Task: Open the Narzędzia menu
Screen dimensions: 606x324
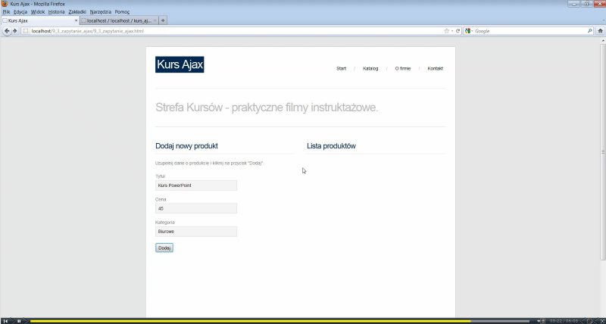Action: [100, 12]
